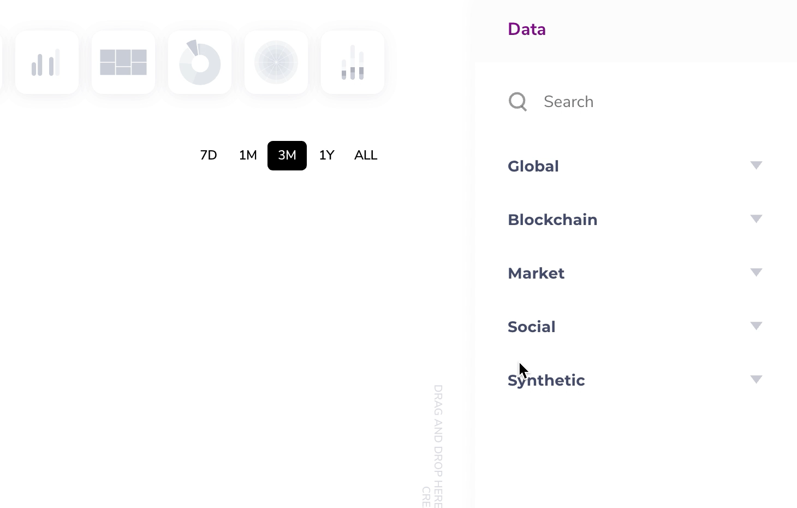Click the Blockchain category label
The width and height of the screenshot is (797, 508).
pyautogui.click(x=552, y=220)
